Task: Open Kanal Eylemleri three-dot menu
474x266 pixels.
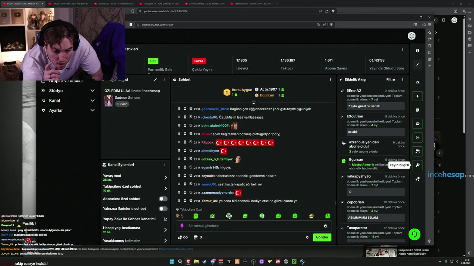Action: [164, 165]
